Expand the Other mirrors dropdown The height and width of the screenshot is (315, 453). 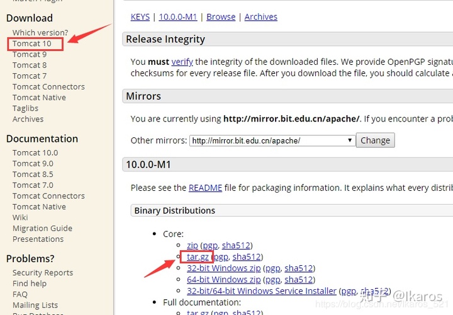point(272,140)
